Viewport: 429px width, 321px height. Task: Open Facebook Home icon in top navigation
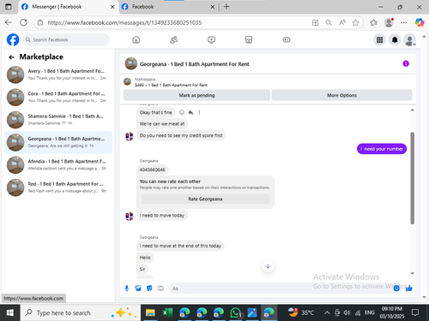pos(136,39)
